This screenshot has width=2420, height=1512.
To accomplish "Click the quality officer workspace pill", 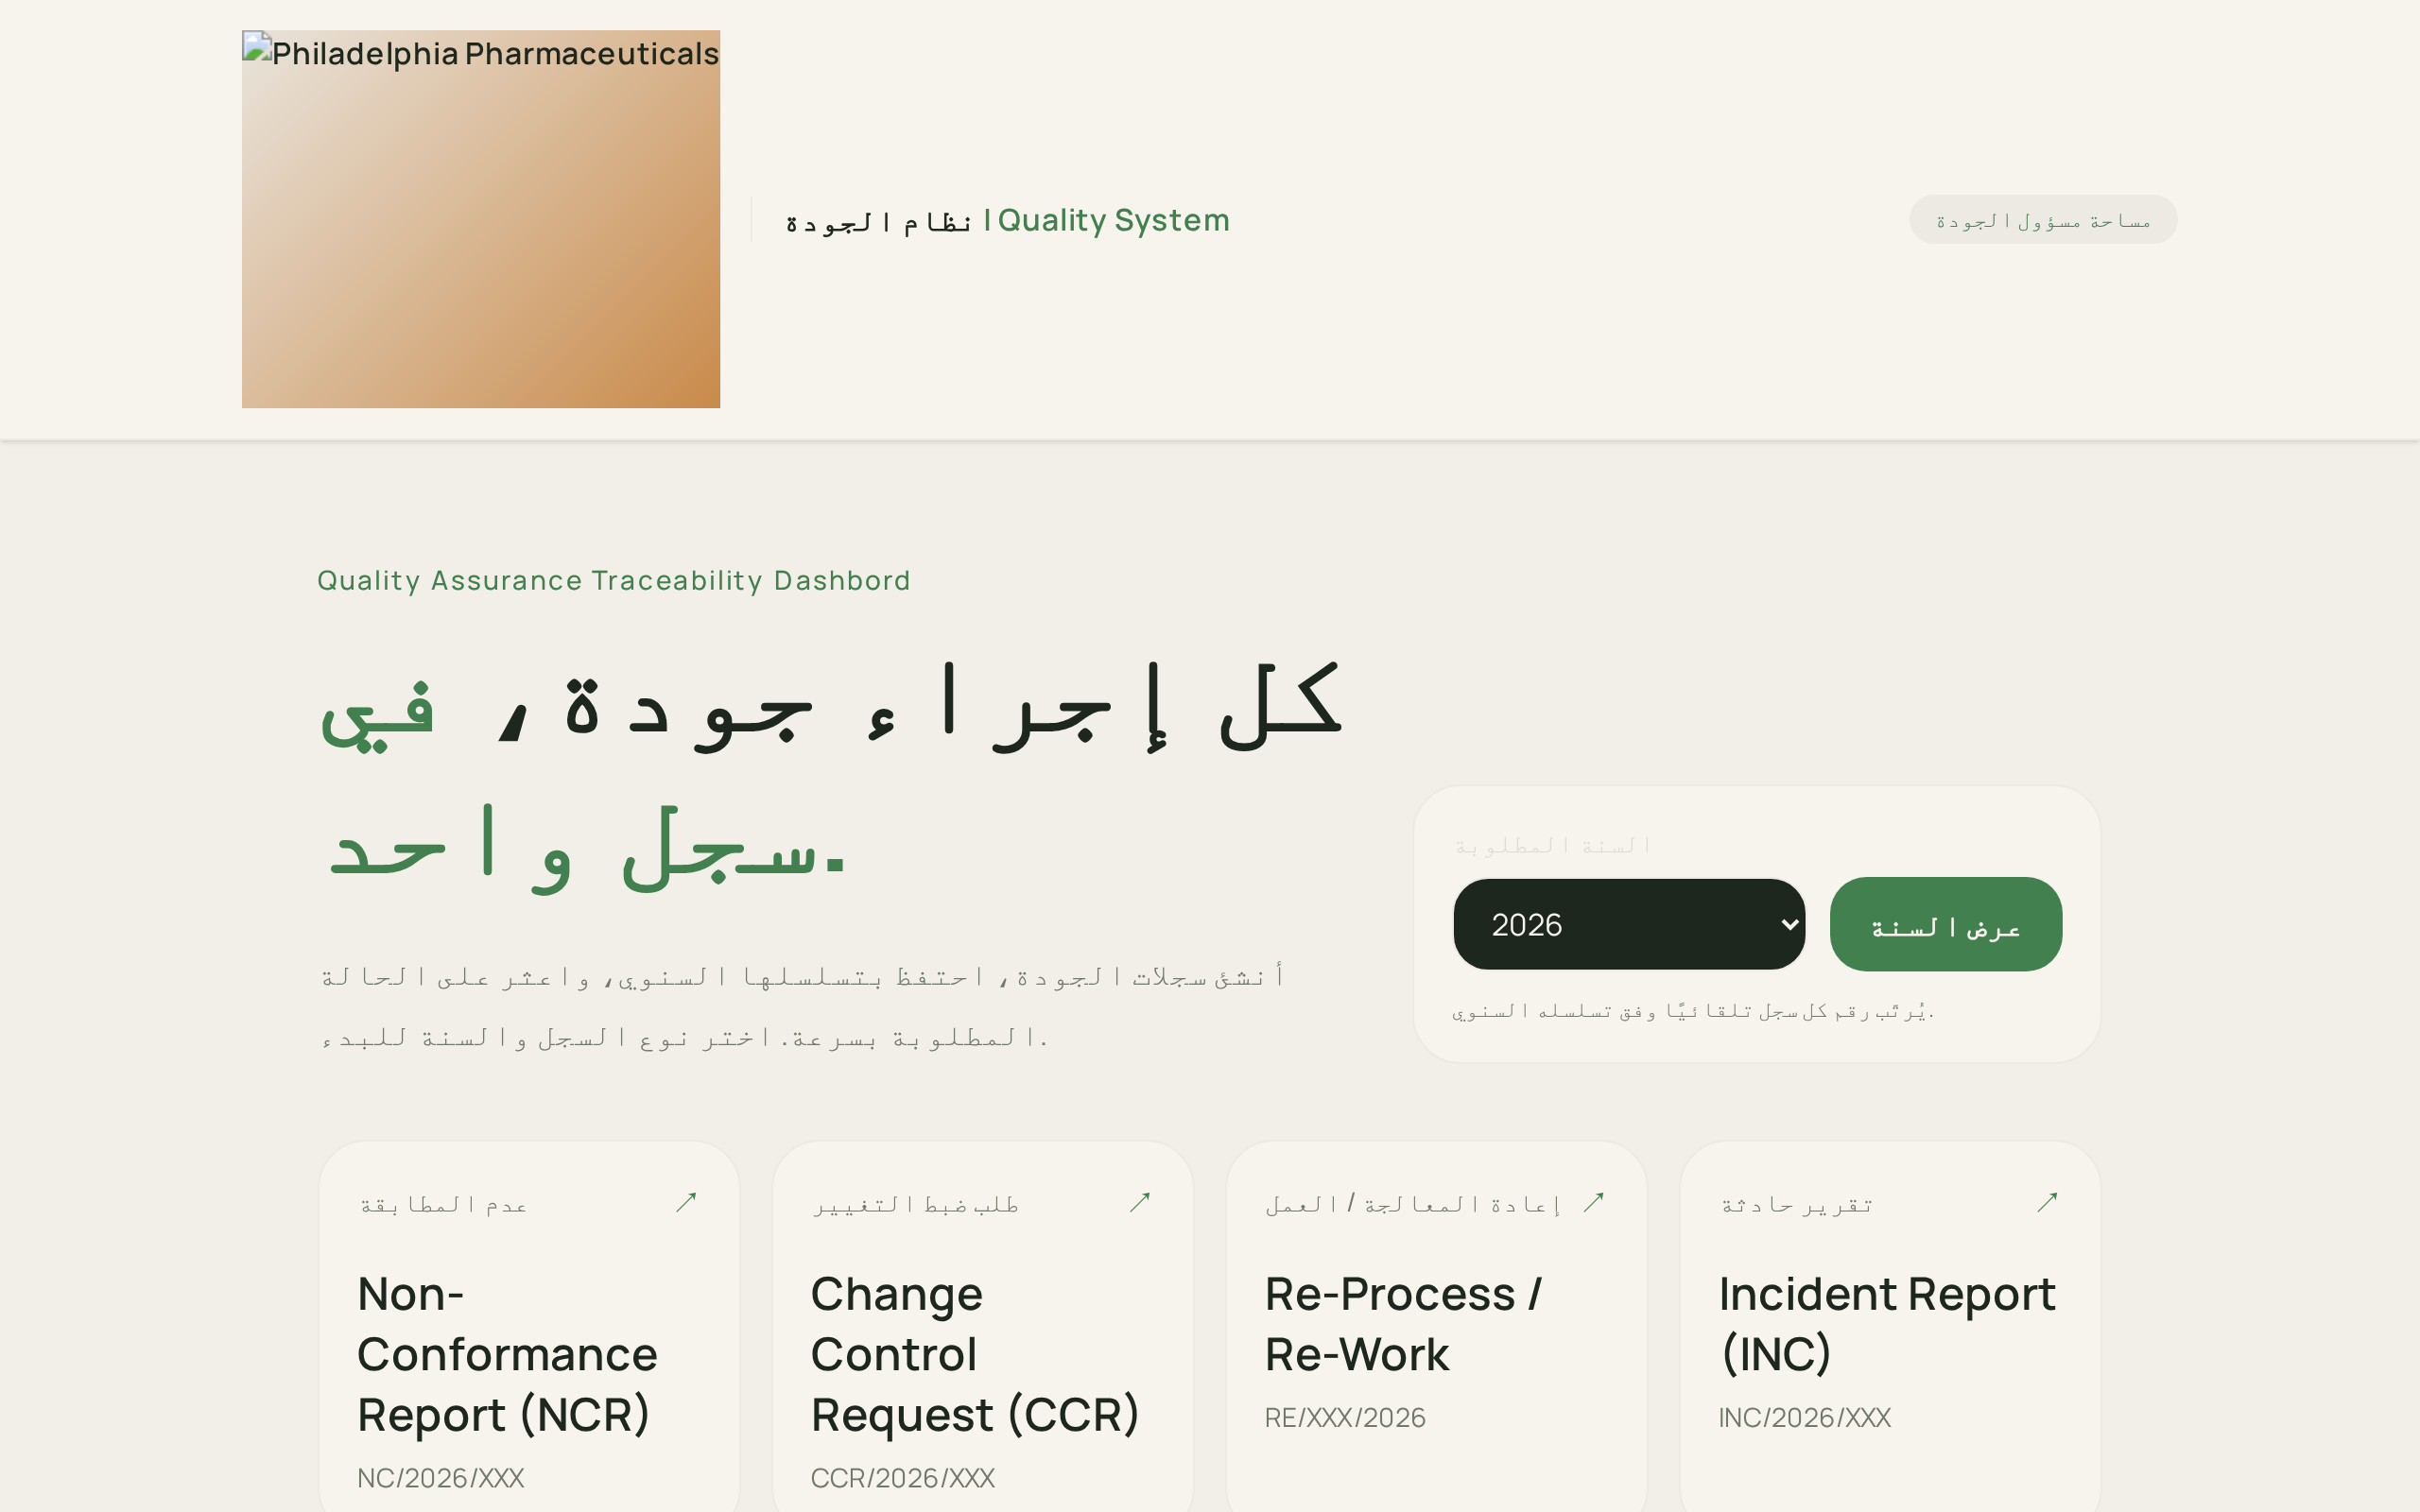I will tap(2043, 219).
